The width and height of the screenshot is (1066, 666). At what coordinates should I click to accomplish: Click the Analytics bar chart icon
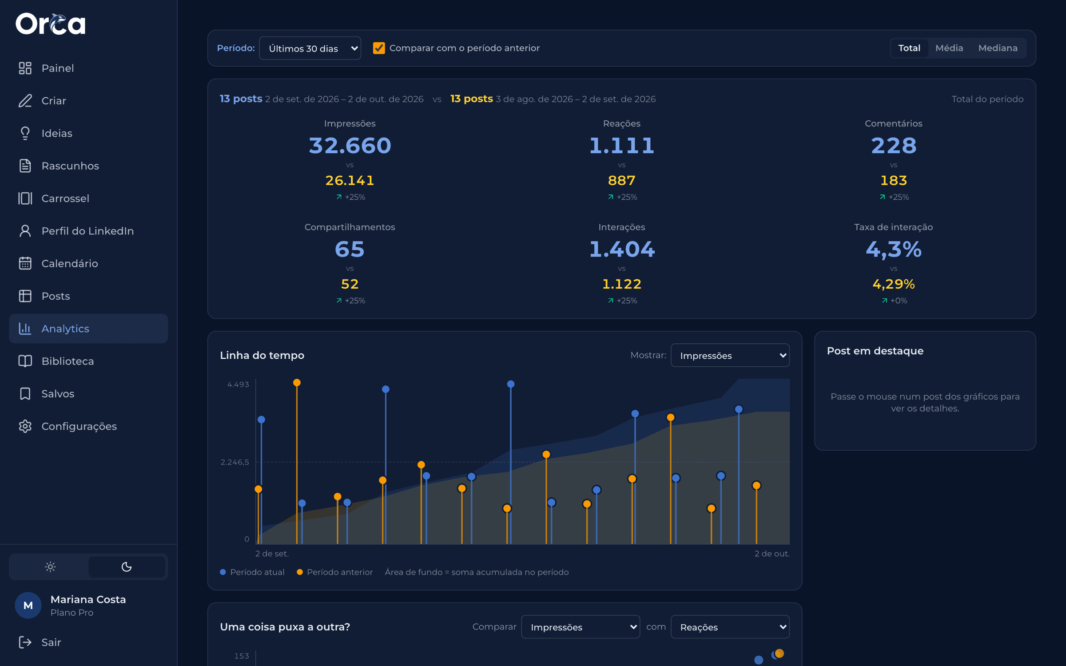[x=25, y=329]
